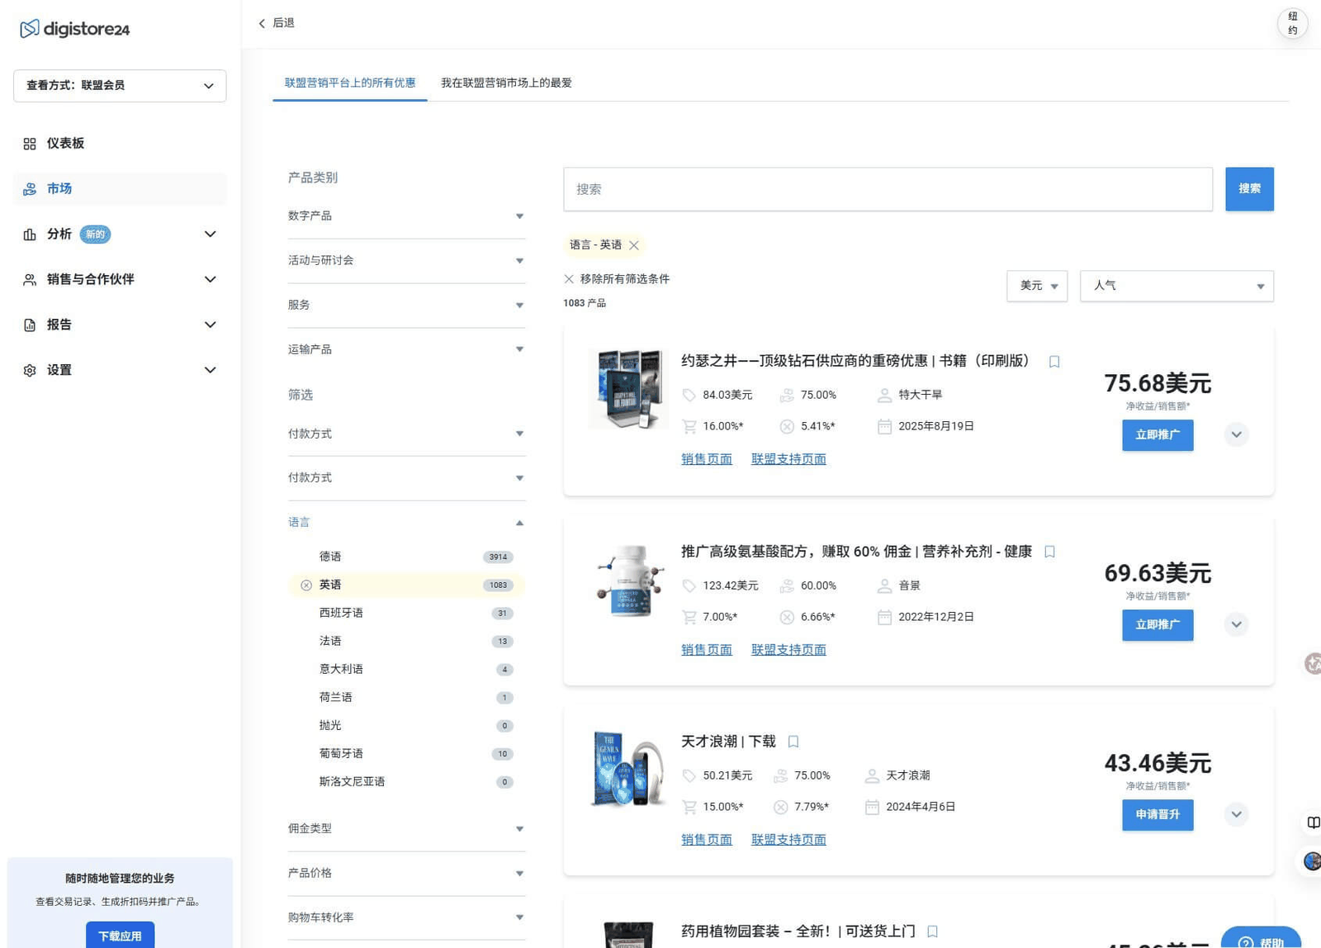Expand the 运输产品 category
The height and width of the screenshot is (948, 1321).
406,350
